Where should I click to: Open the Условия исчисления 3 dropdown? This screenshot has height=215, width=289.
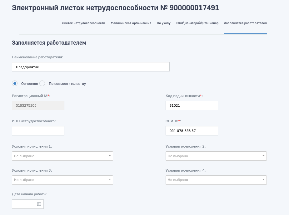coord(62,180)
